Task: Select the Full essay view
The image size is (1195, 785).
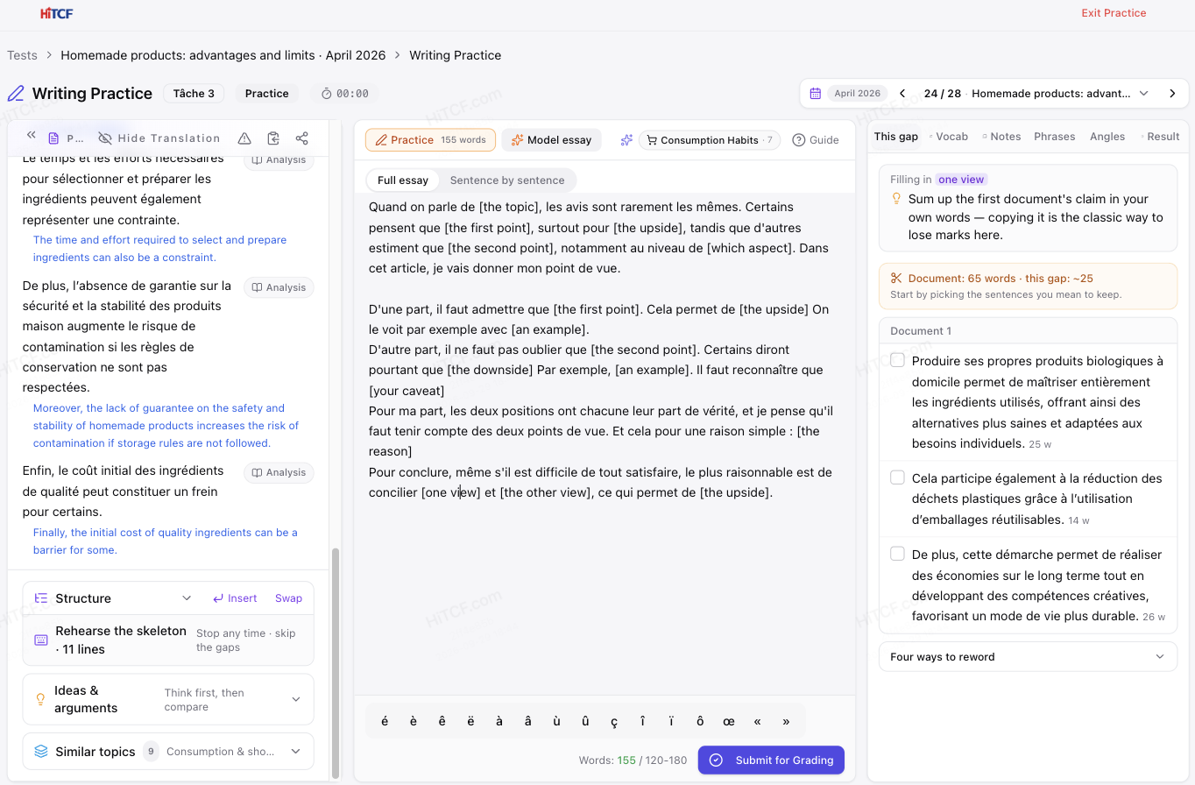Action: point(403,180)
